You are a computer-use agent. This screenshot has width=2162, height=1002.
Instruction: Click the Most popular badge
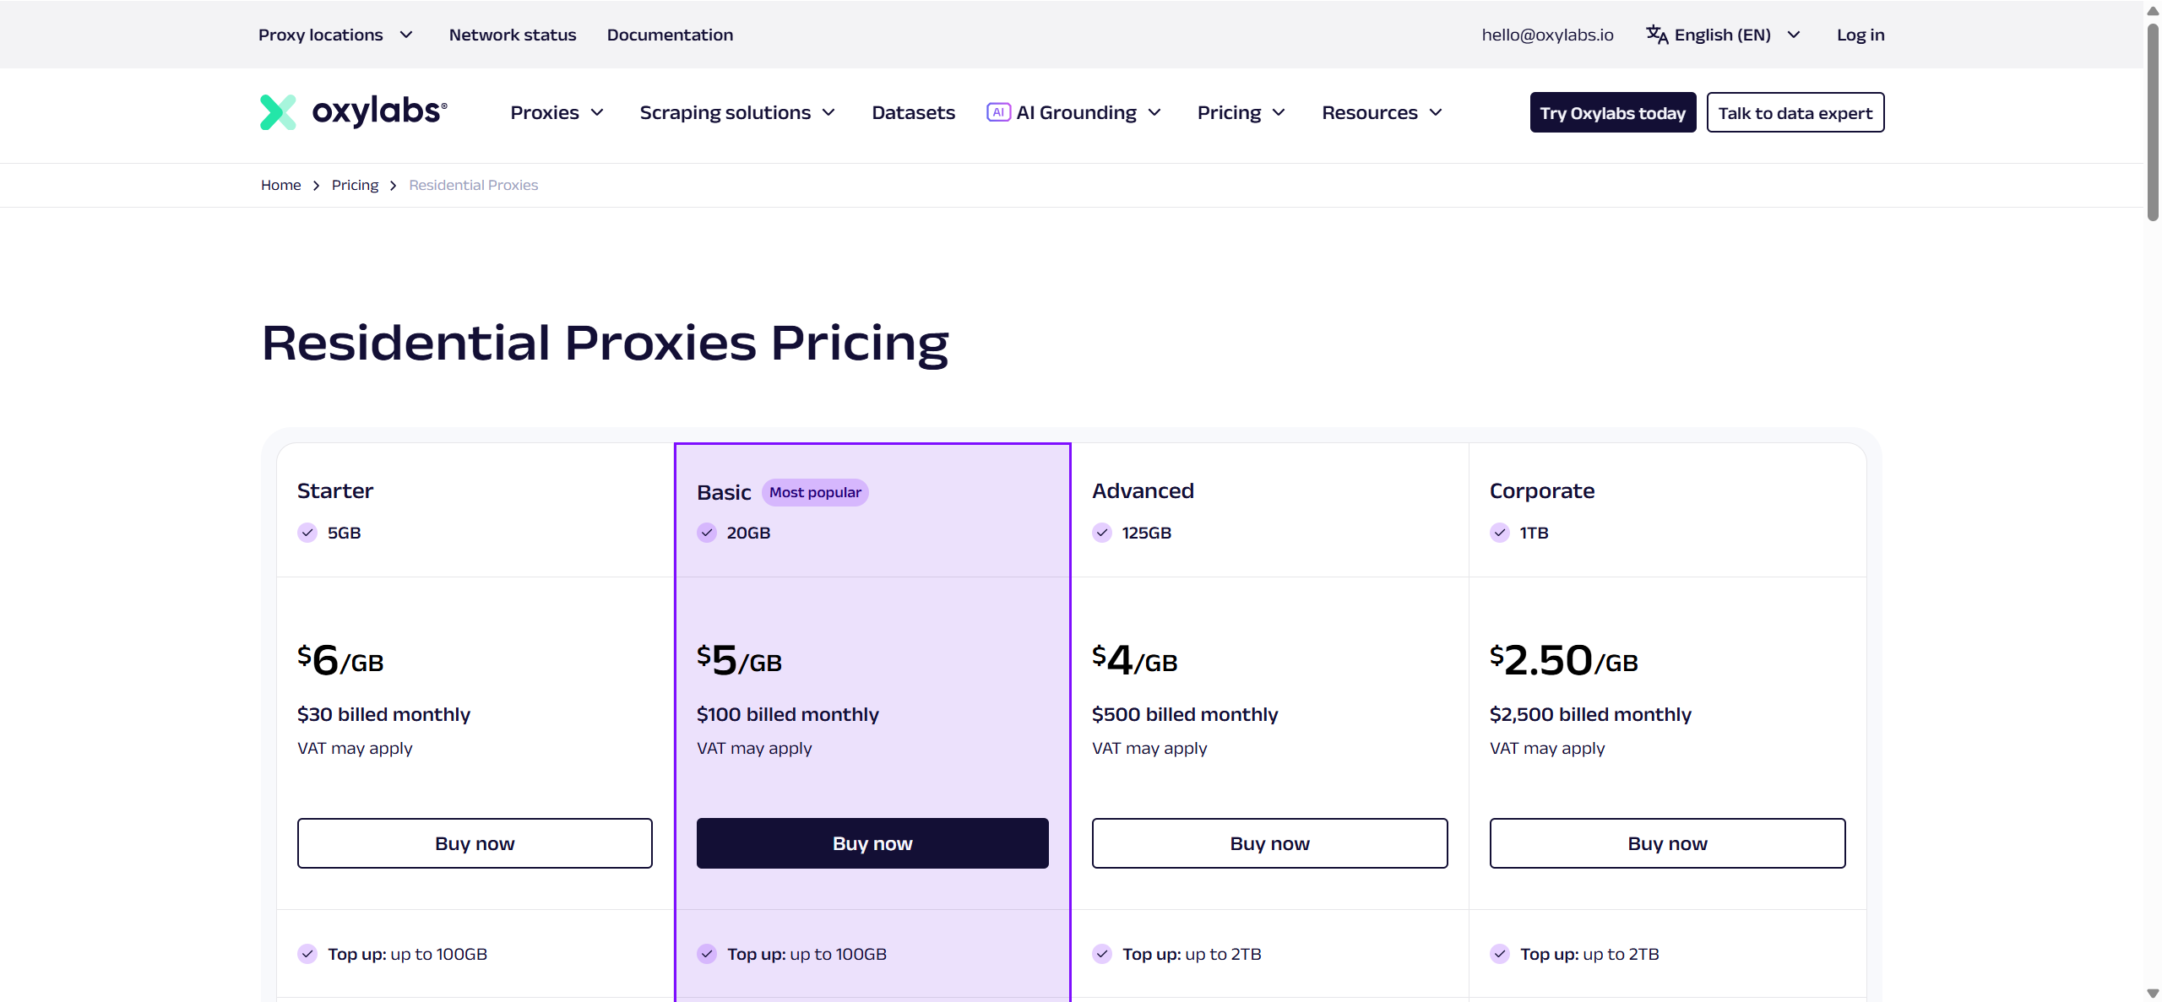click(815, 492)
